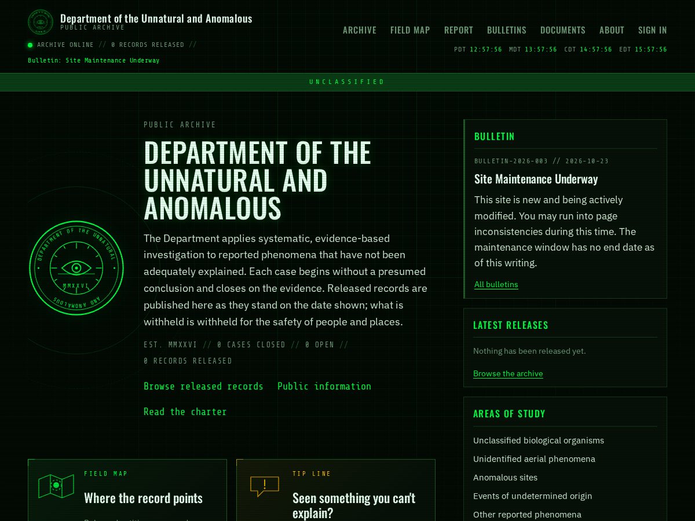
Task: Open the header bulletin Site Maintenance Underway
Action: 94,60
